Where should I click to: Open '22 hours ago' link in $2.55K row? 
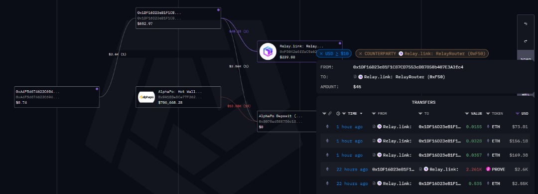coord(352,184)
